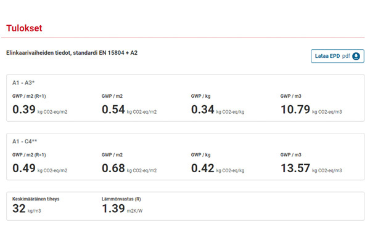Select the 32 kg/m3 density value

(x=19, y=209)
